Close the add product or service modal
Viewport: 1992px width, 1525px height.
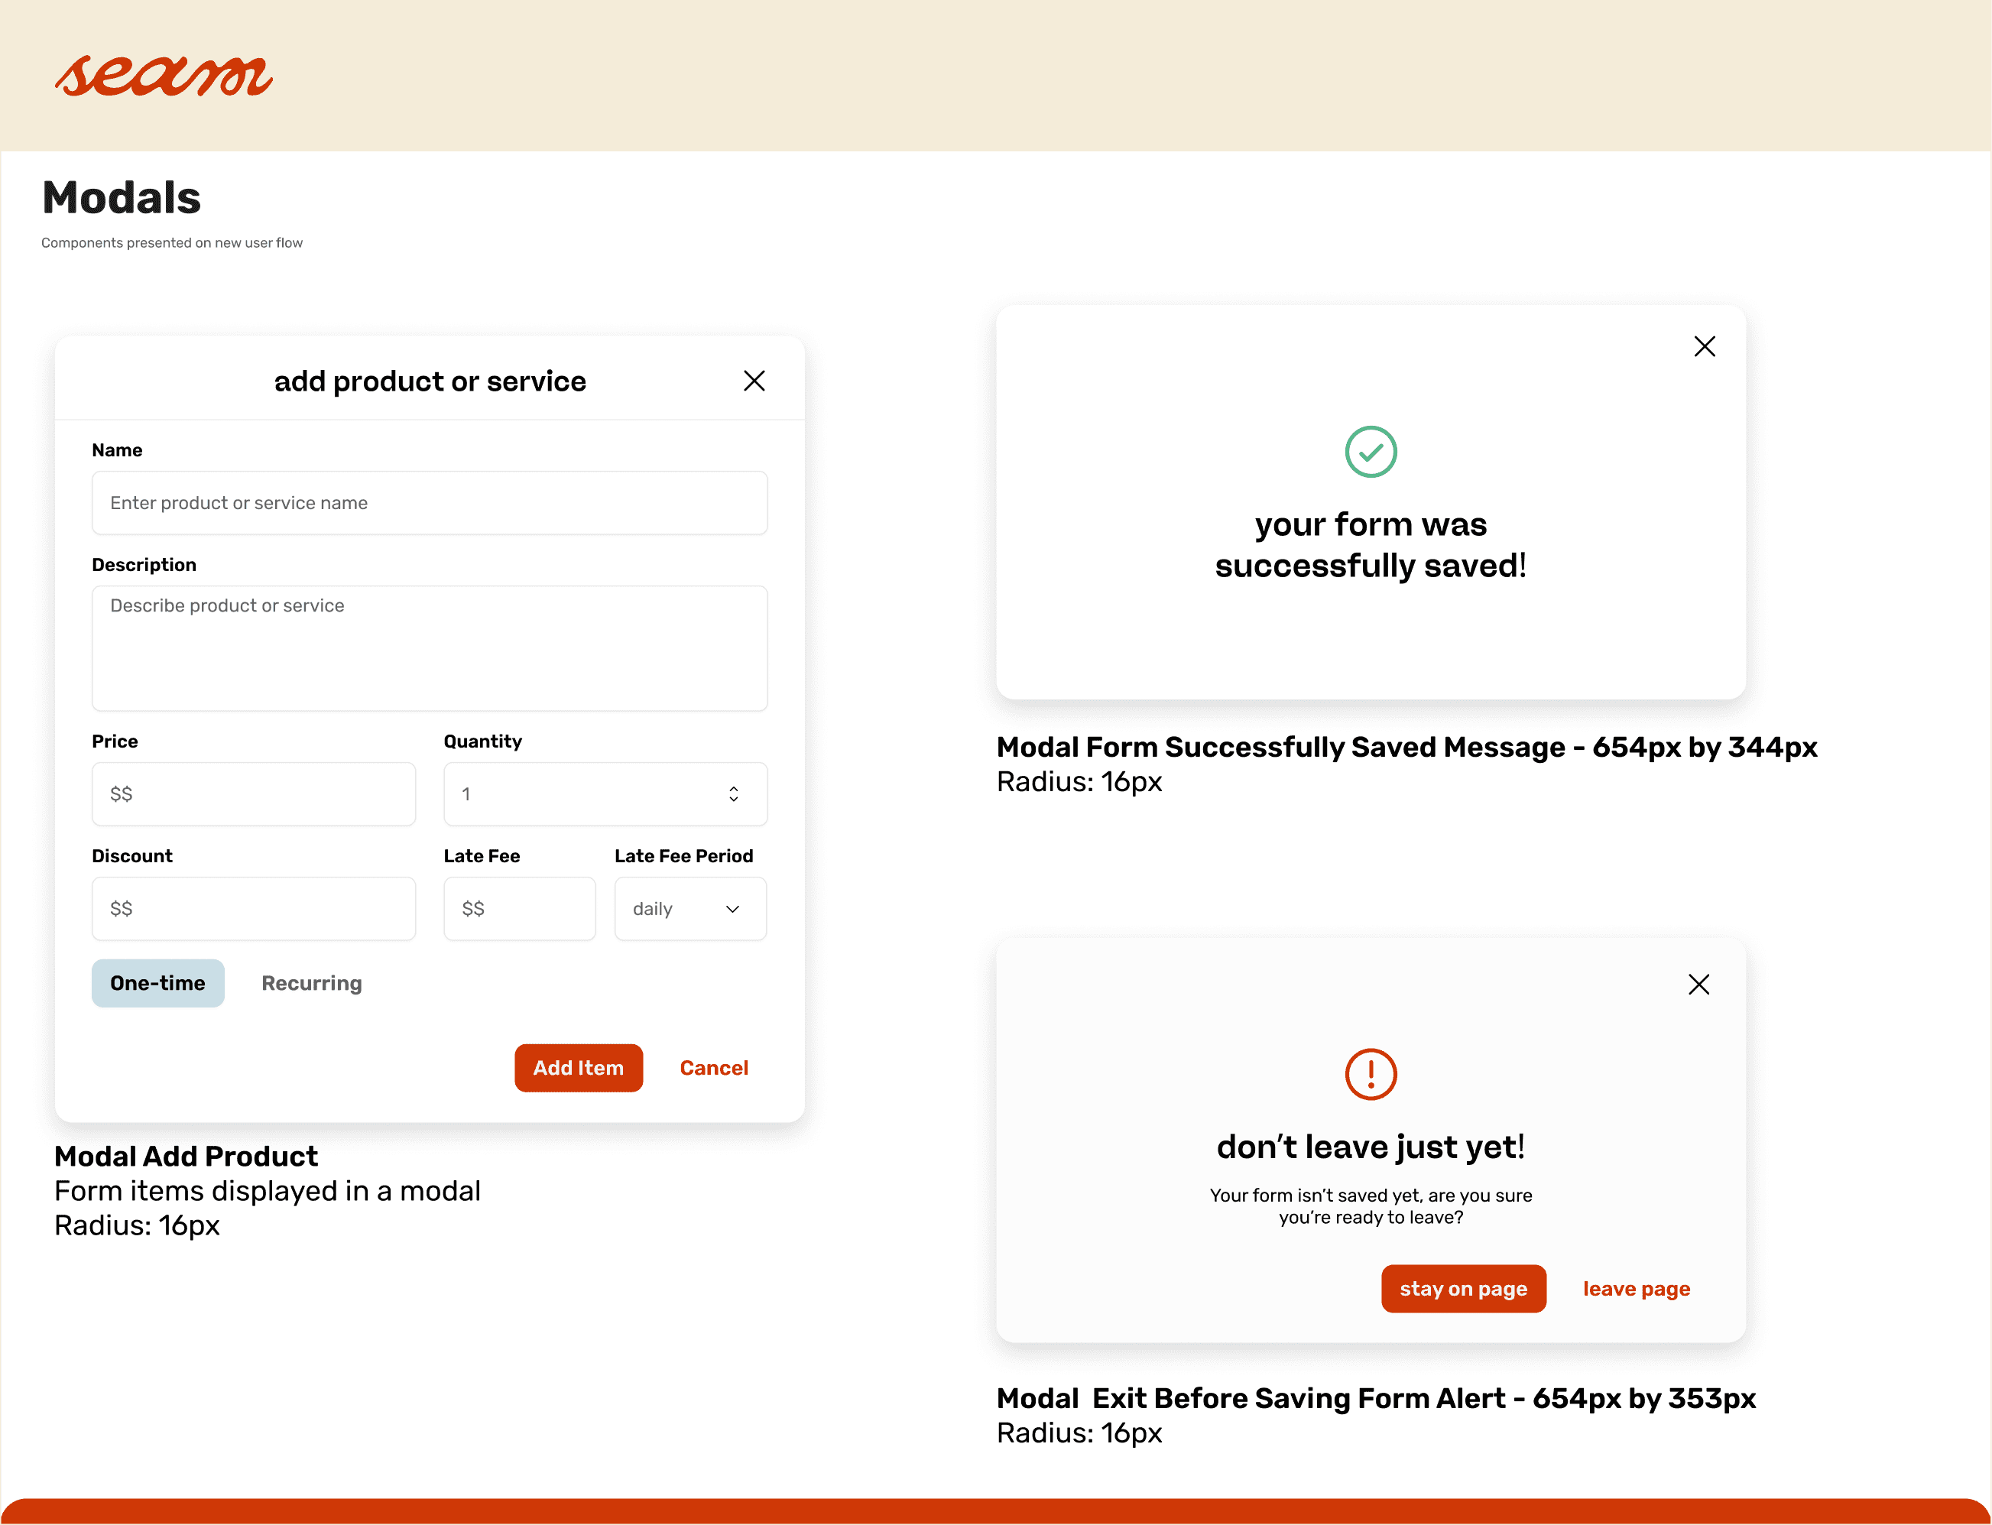pos(754,381)
